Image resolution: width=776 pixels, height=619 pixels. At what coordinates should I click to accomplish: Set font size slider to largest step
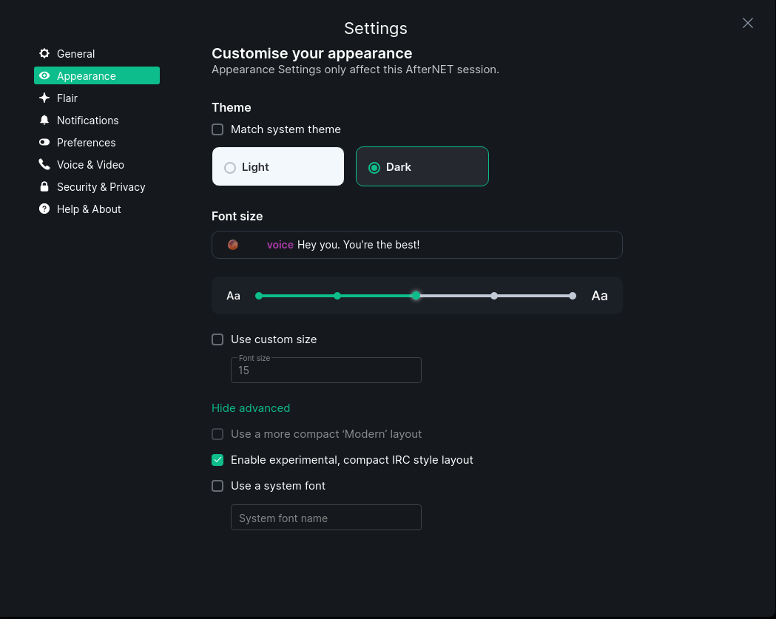coord(573,296)
